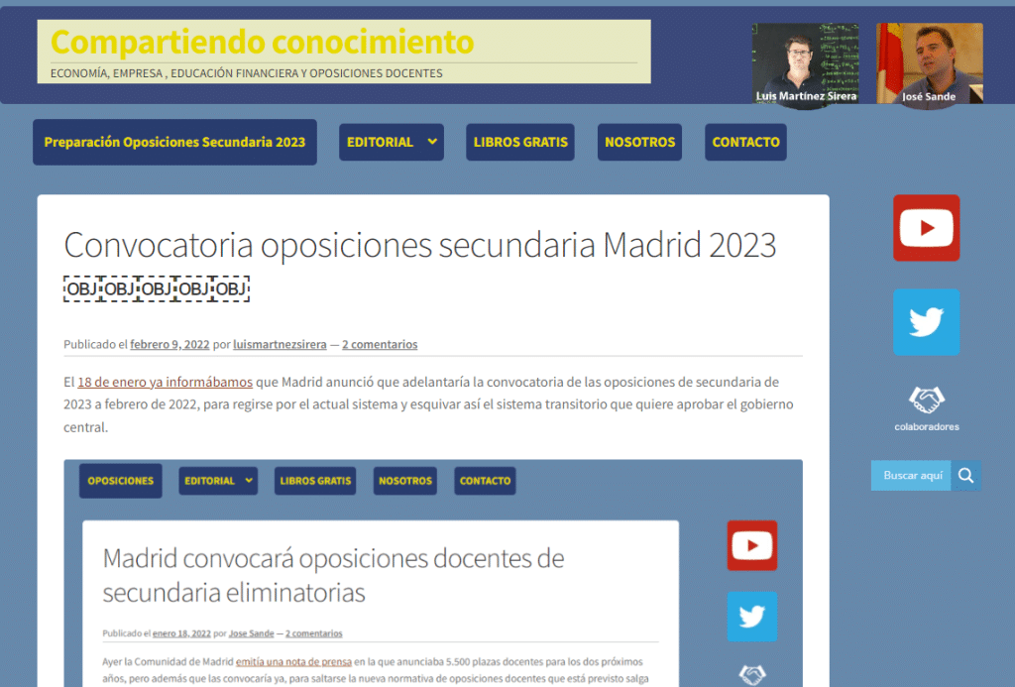Expand the EDITORIAL dropdown arrow
The width and height of the screenshot is (1015, 687).
tap(432, 142)
